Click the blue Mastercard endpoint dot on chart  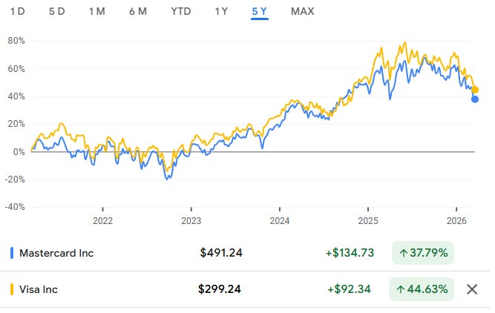(x=475, y=99)
